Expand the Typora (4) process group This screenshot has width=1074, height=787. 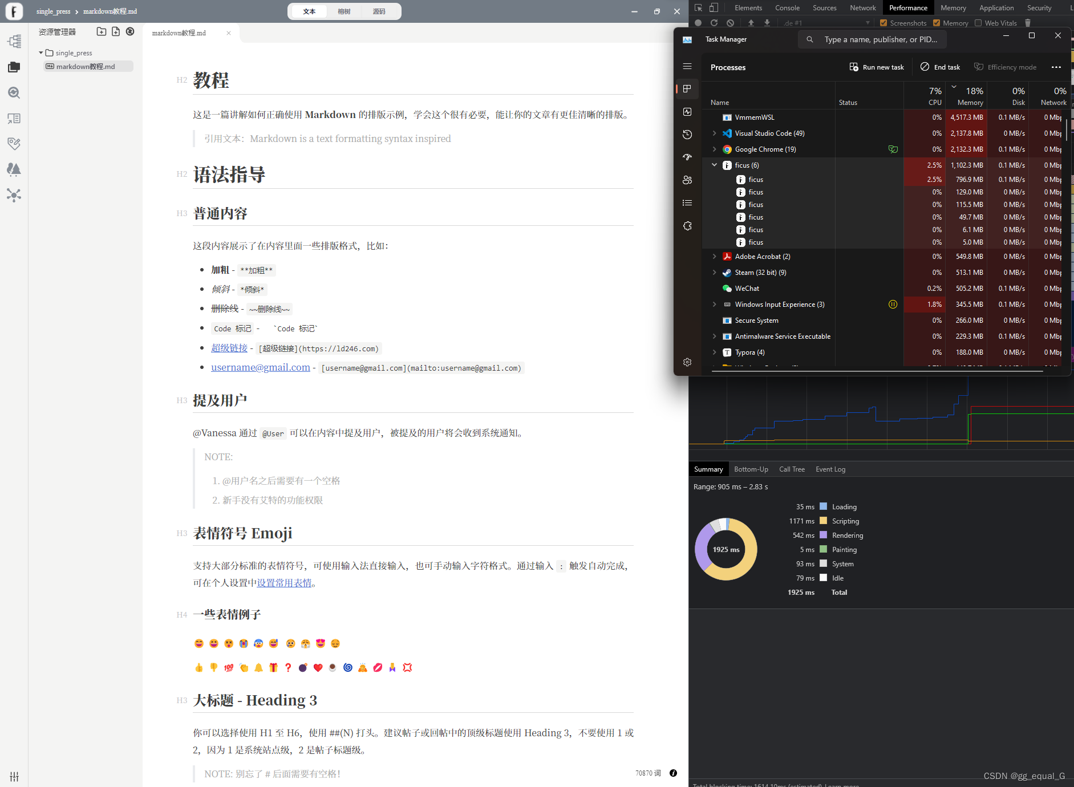pyautogui.click(x=714, y=352)
